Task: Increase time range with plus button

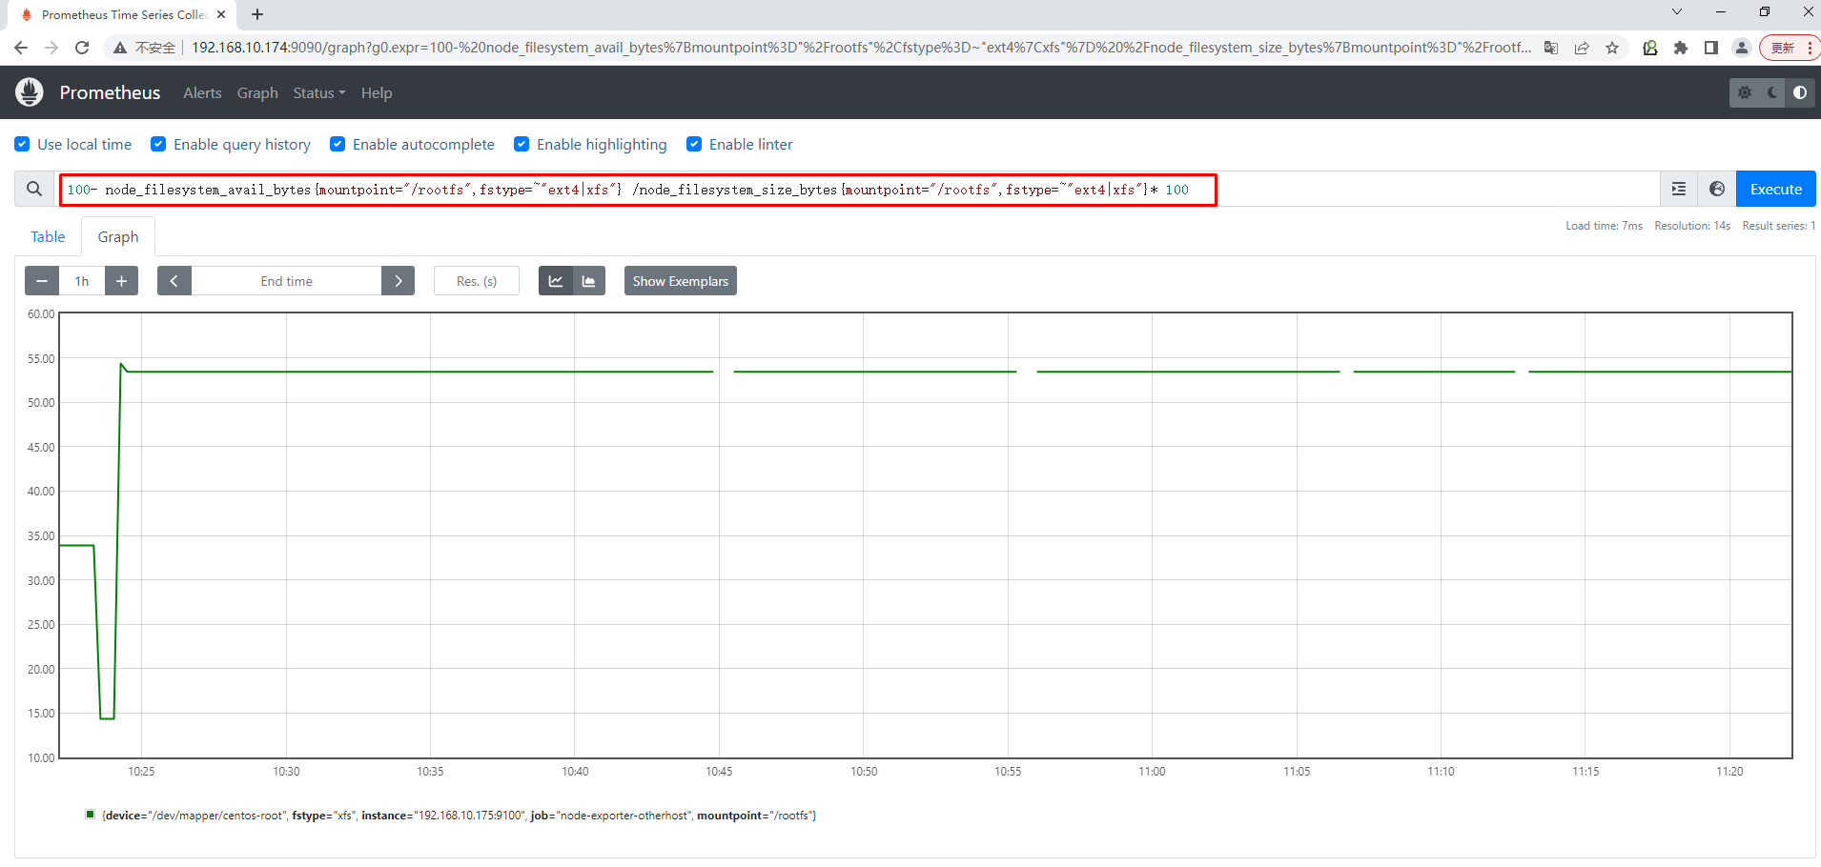Action: point(121,281)
